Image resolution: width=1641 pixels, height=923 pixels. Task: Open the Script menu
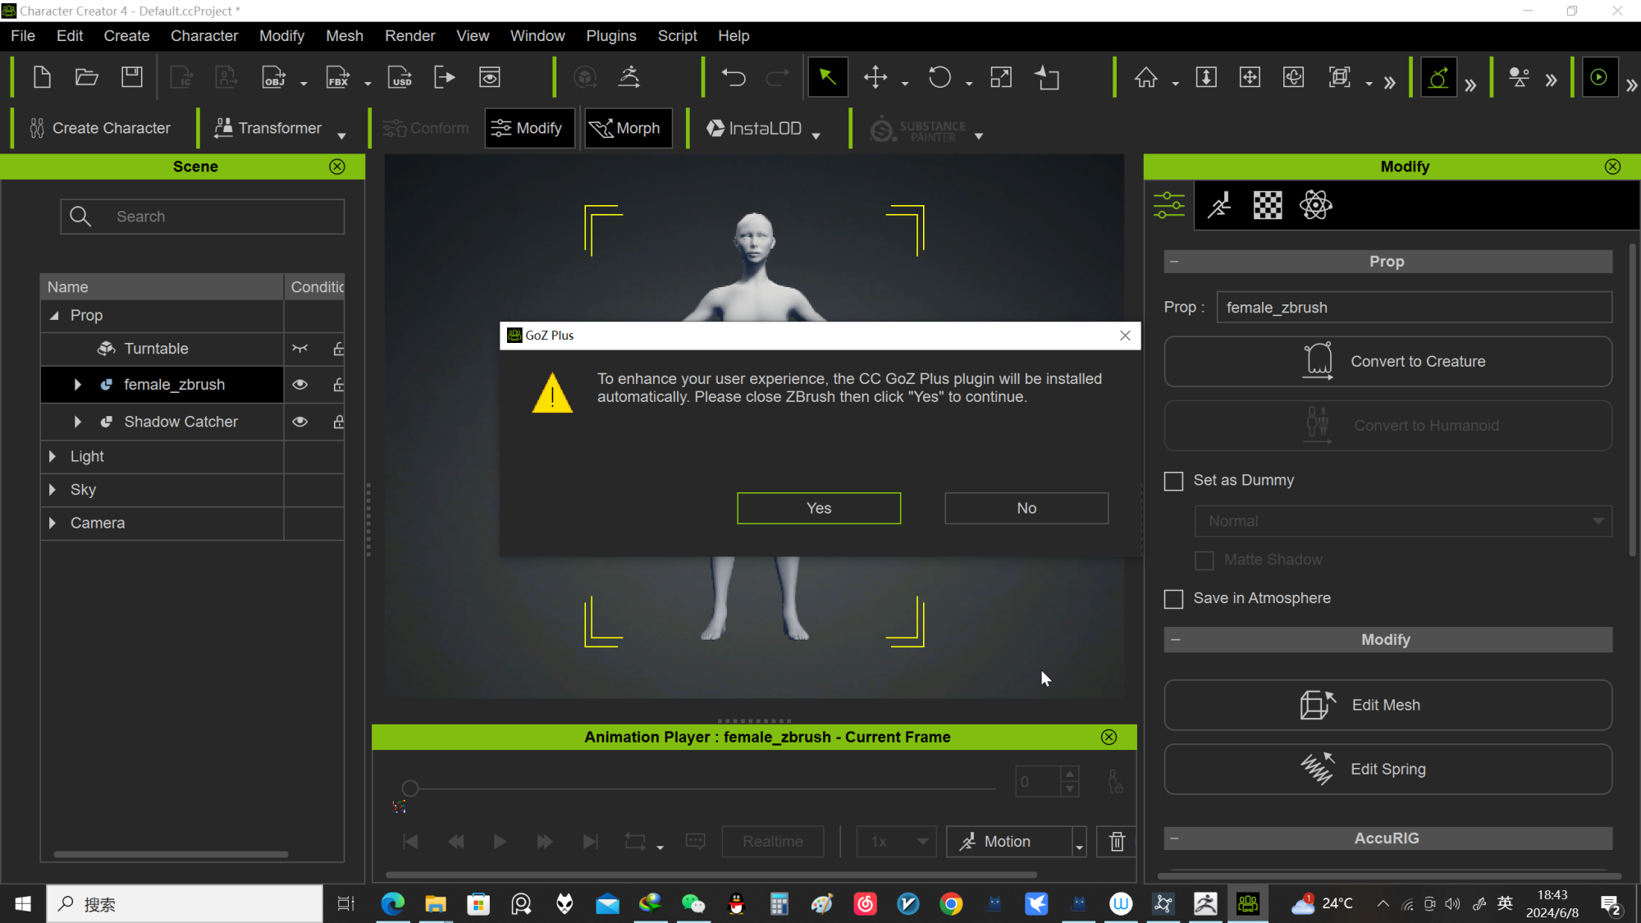[x=677, y=36]
